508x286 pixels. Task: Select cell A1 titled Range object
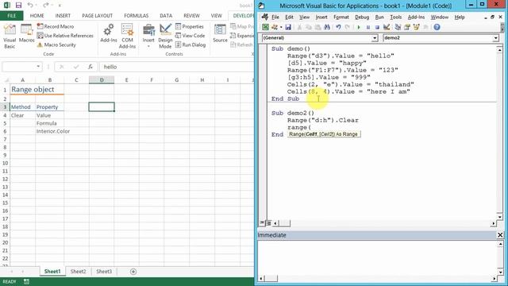tap(23, 90)
